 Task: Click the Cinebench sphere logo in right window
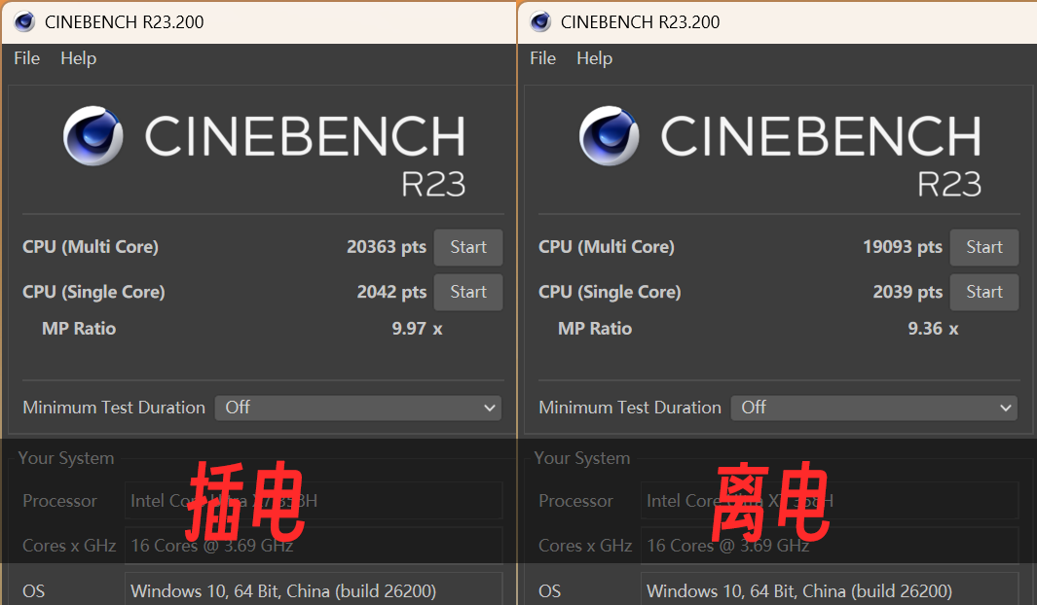[610, 135]
